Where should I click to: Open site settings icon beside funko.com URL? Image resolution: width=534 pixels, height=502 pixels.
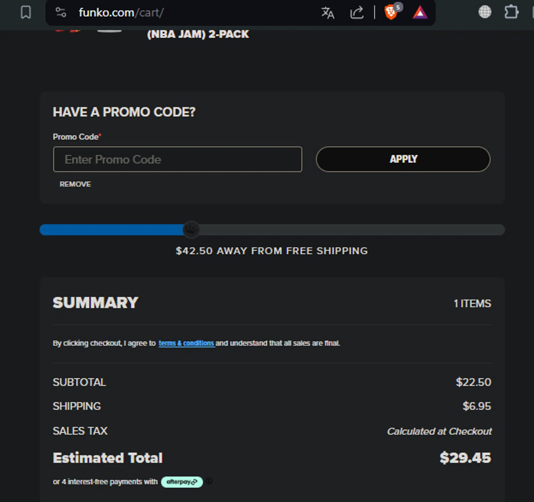[61, 12]
